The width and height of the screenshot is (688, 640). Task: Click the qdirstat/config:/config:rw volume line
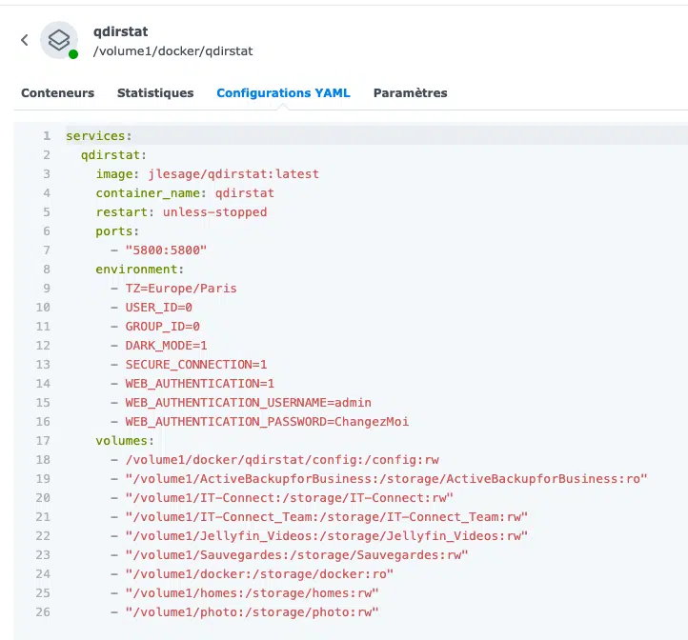[282, 460]
